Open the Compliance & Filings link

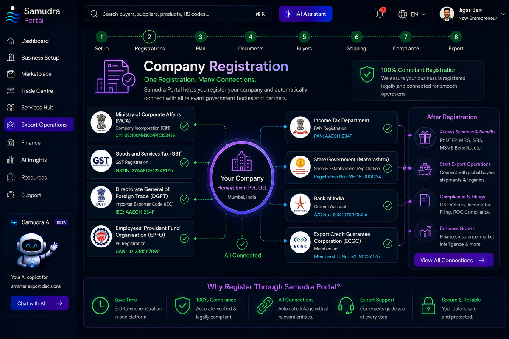[462, 197]
